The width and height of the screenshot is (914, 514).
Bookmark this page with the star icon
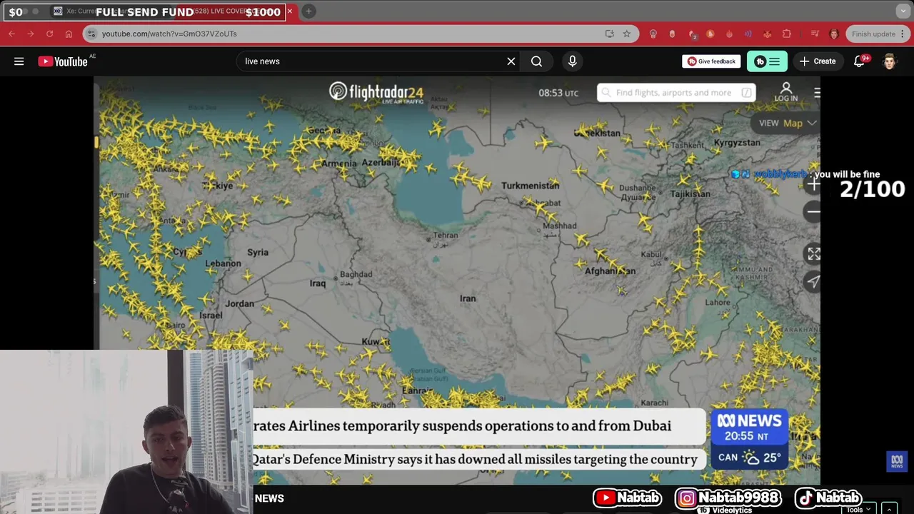pos(626,34)
